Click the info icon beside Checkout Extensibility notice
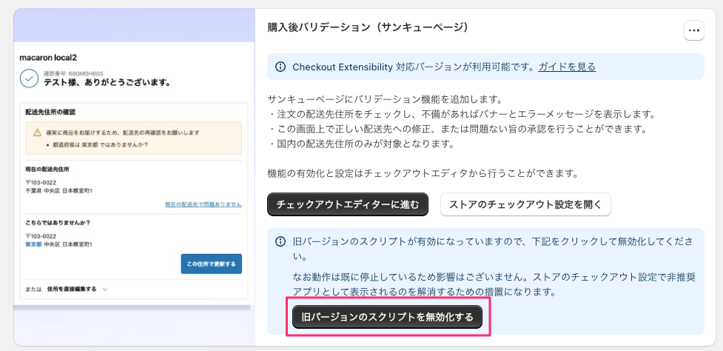The height and width of the screenshot is (351, 723). [x=280, y=67]
